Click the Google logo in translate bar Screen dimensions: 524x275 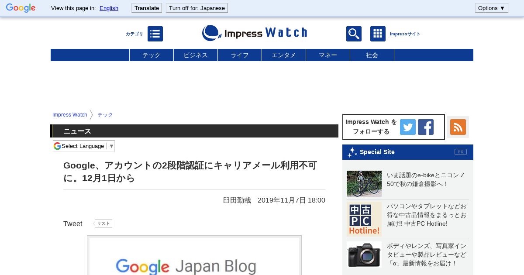21,8
